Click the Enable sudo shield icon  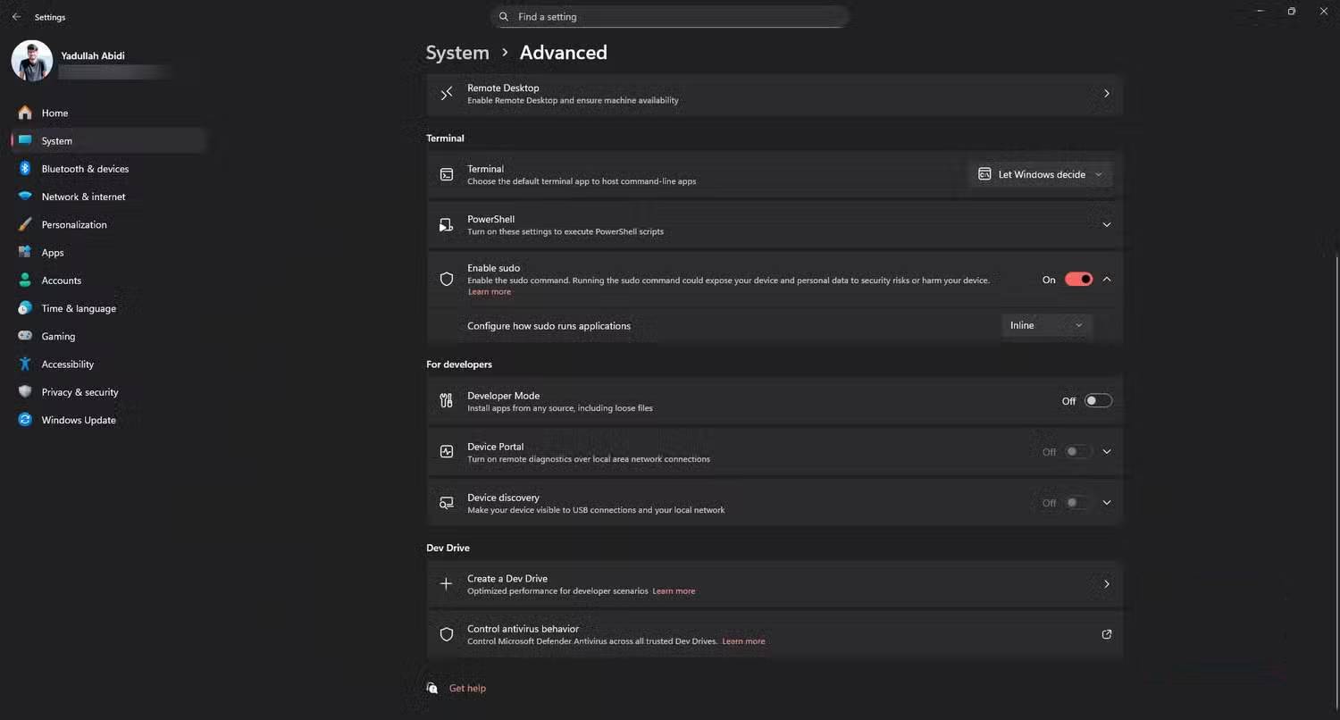click(x=447, y=280)
